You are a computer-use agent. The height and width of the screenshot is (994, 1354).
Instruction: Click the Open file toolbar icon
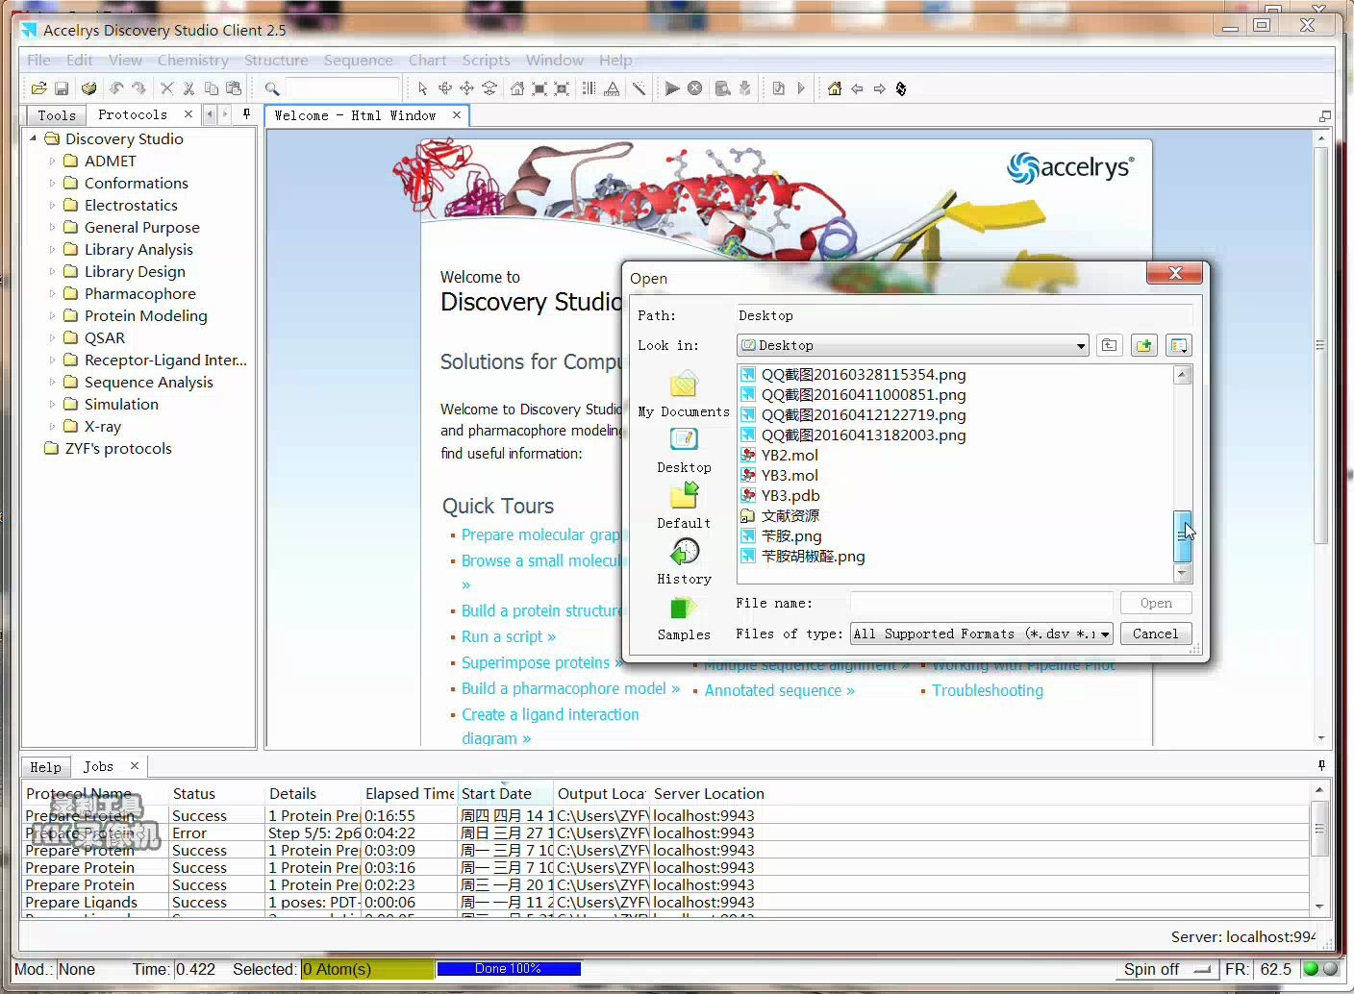(x=39, y=88)
